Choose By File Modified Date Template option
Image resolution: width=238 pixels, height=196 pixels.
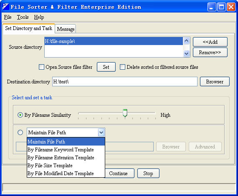click(x=66, y=173)
